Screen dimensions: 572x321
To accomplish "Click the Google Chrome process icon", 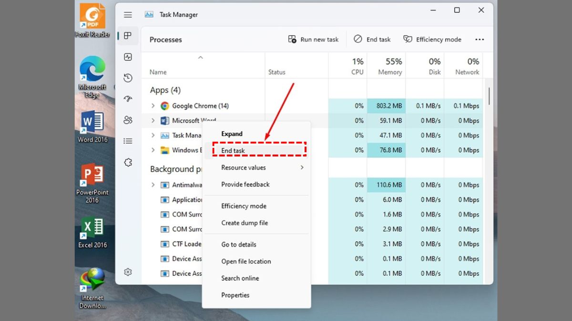I will pyautogui.click(x=165, y=106).
